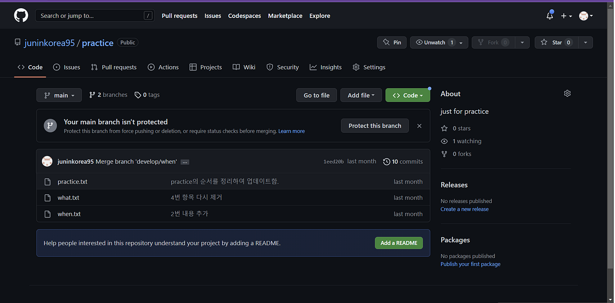Viewport: 615px width, 303px height.
Task: Expand the commit message ellipsis
Action: pyautogui.click(x=185, y=162)
